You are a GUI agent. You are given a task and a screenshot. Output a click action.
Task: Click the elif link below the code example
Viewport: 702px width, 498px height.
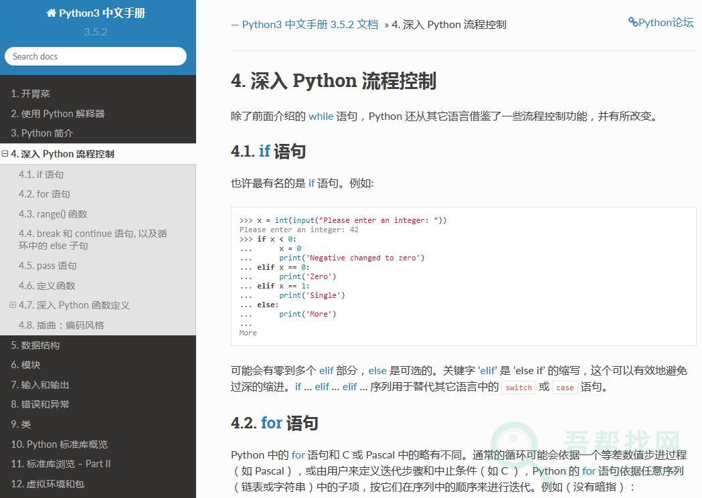click(326, 370)
